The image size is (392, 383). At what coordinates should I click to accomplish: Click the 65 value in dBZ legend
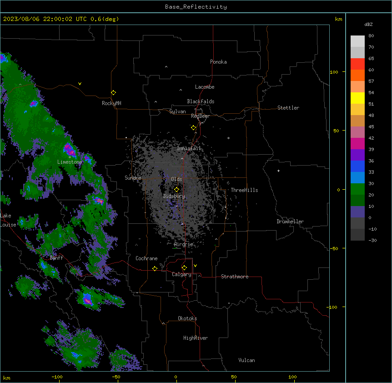pos(371,59)
